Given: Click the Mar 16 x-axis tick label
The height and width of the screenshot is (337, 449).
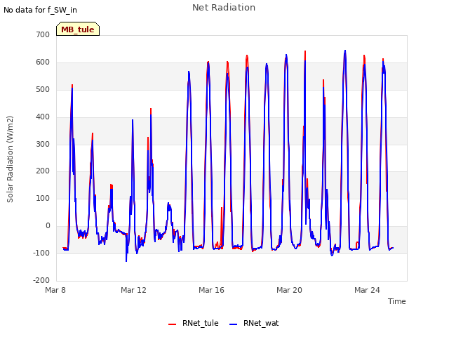Looking at the screenshot, I should 211,290.
